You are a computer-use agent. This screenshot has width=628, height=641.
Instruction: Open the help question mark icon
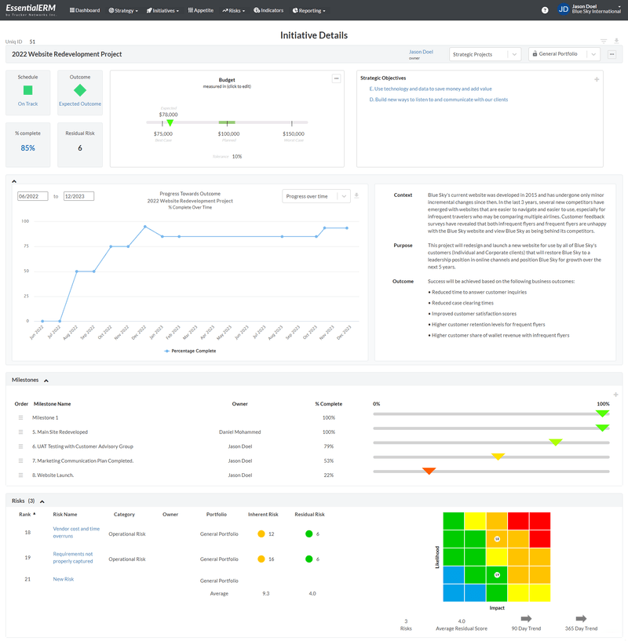tap(543, 10)
